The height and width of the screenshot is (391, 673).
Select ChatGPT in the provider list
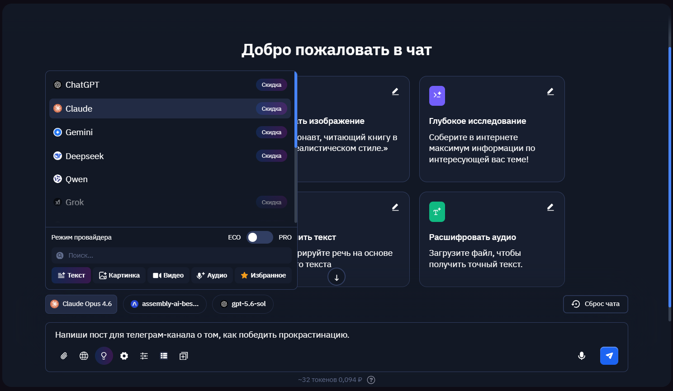coord(170,85)
